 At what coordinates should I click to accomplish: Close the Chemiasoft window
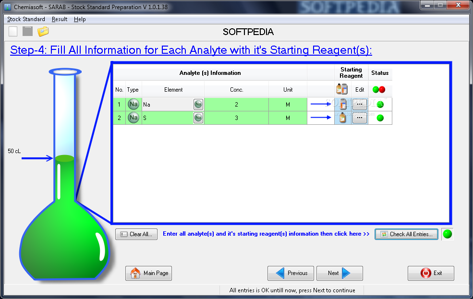tap(458, 5)
